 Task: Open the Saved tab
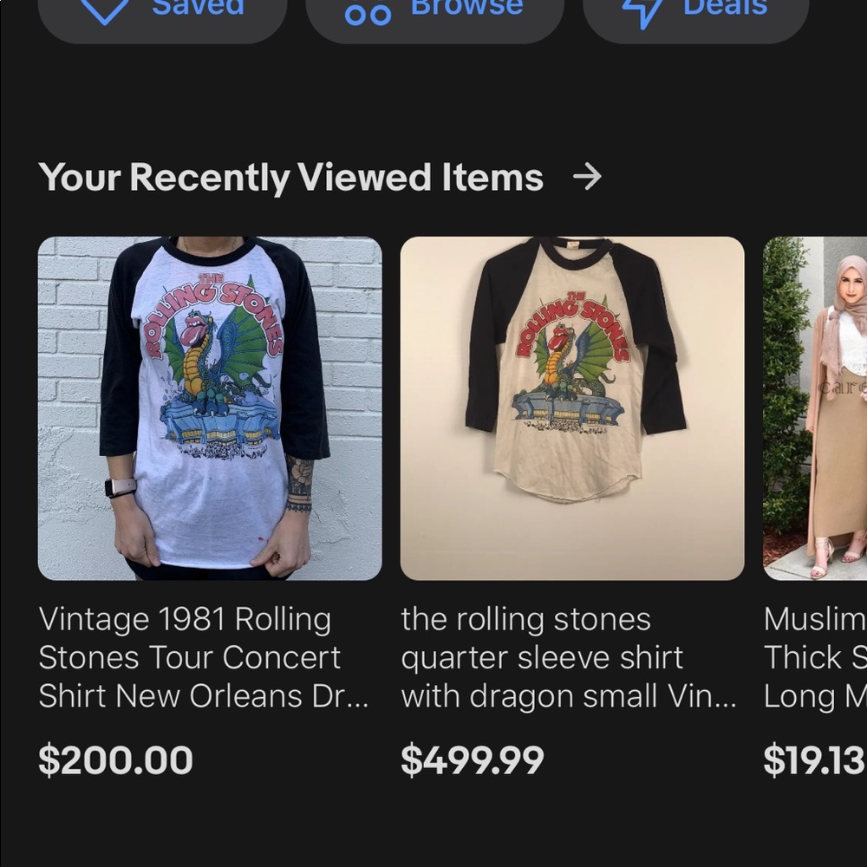[x=198, y=9]
